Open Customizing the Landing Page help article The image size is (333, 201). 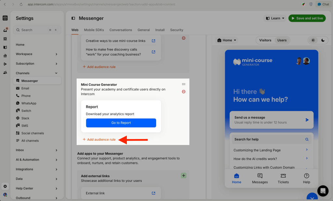271,150
